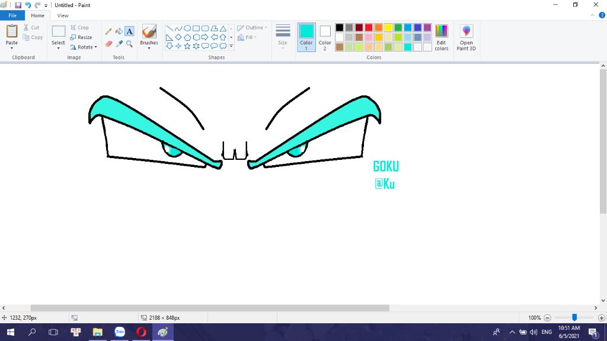
Task: Open Opera browser from taskbar
Action: click(141, 332)
